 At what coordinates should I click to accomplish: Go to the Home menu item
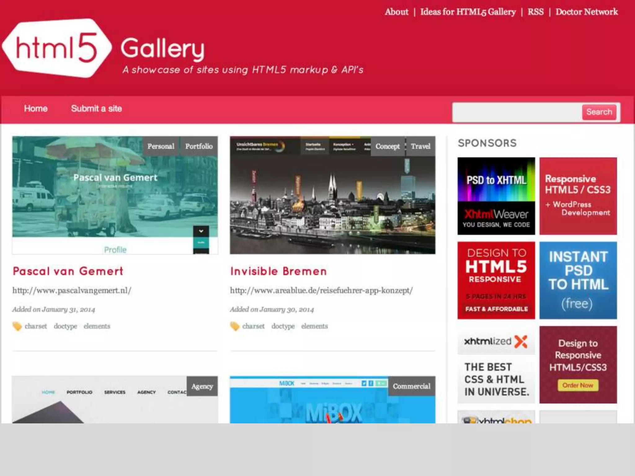[36, 109]
